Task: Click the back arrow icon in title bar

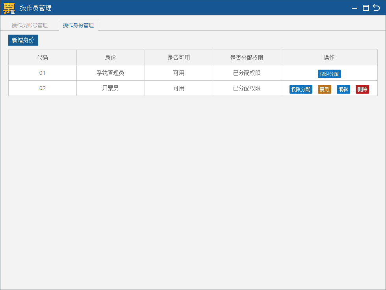Action: (376, 8)
